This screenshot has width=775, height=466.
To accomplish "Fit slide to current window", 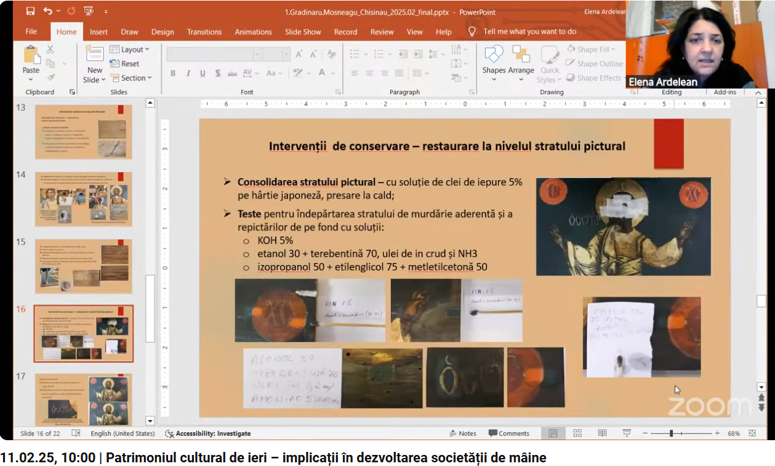I will [752, 433].
